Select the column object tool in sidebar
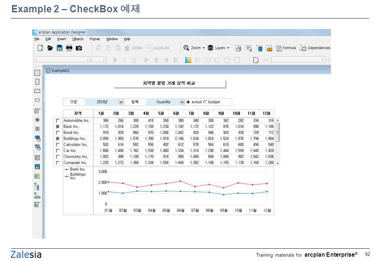 pos(37,82)
